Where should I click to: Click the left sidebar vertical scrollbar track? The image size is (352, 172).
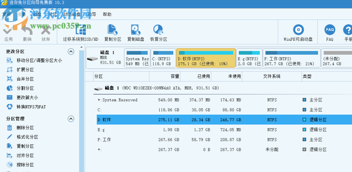pos(82,111)
